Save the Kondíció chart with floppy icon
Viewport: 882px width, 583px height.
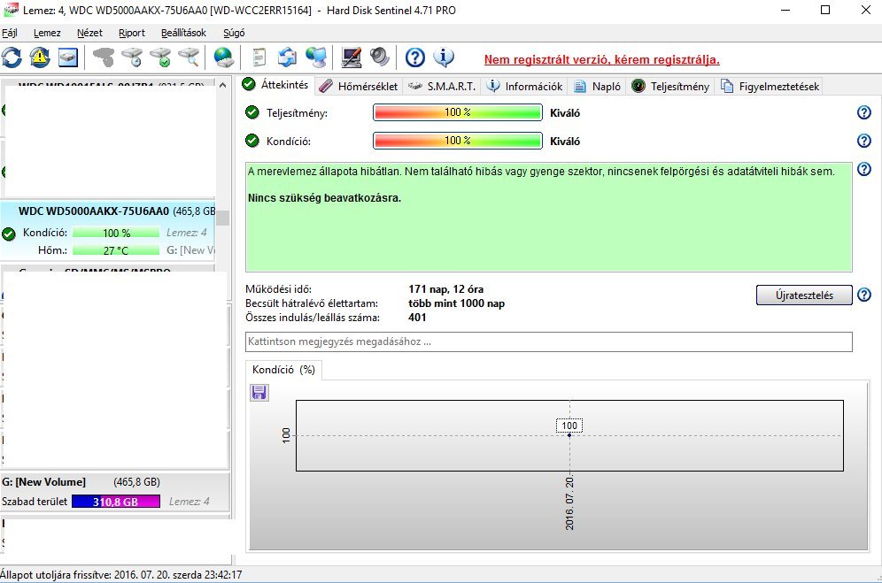259,392
